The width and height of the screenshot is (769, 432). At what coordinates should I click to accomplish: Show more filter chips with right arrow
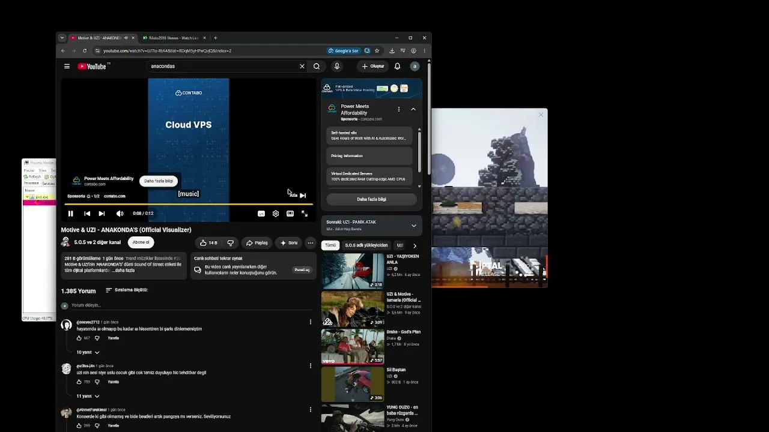(x=415, y=245)
